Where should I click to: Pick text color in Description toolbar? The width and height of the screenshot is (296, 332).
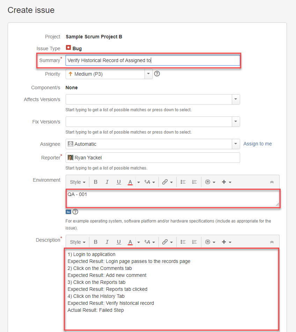tap(130, 242)
